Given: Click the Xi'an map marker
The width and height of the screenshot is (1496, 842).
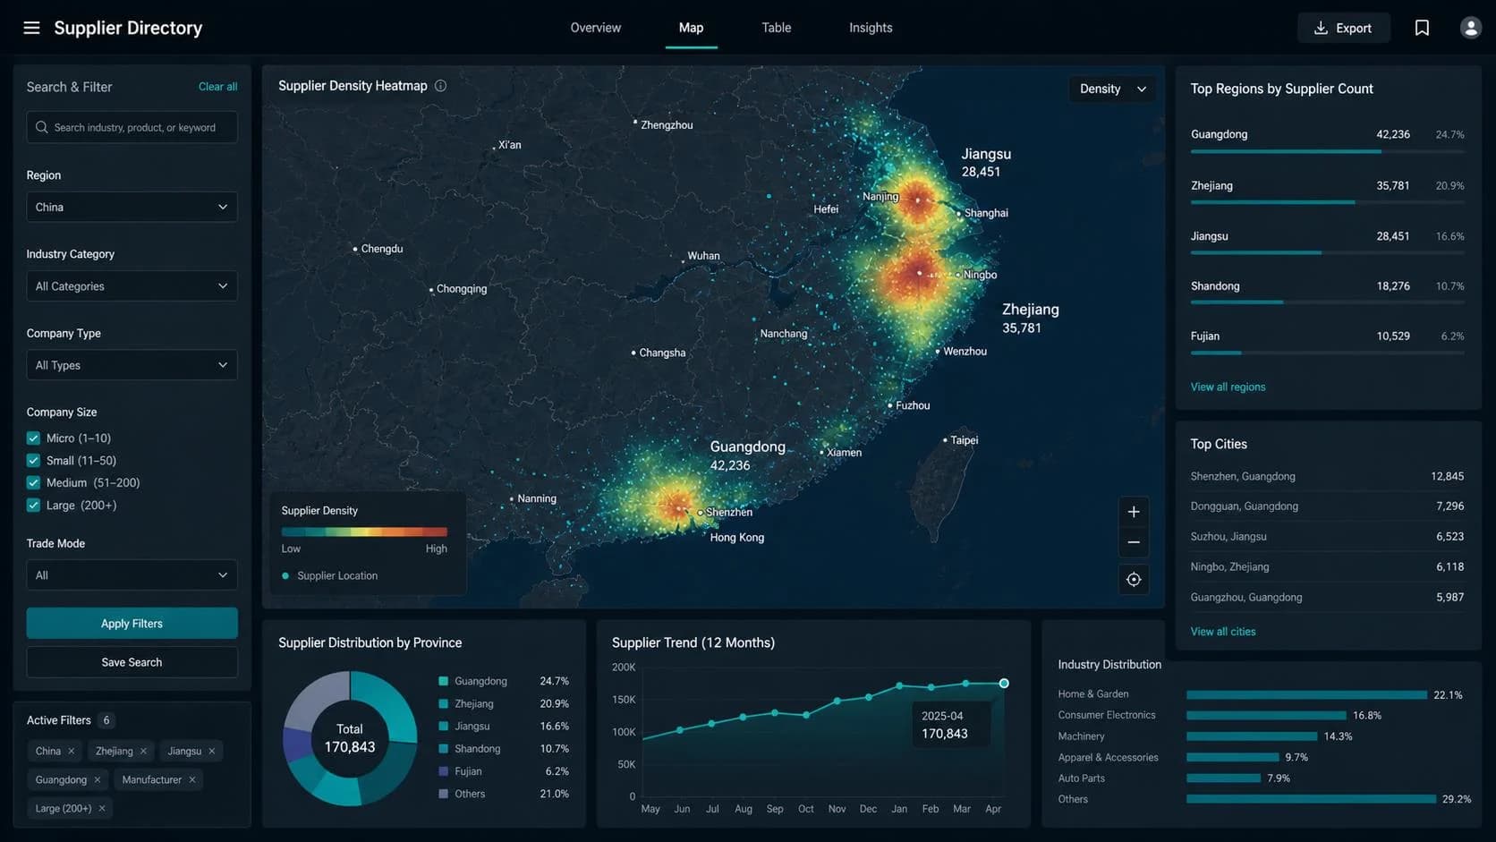Looking at the screenshot, I should [x=494, y=147].
